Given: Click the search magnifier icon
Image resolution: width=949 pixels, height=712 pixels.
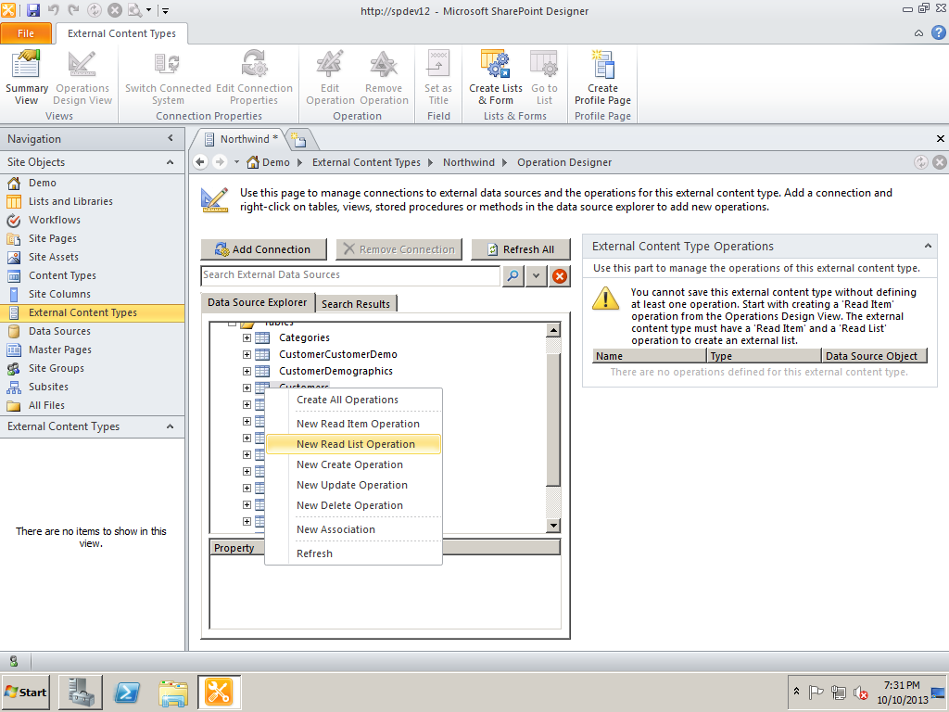Looking at the screenshot, I should point(513,276).
